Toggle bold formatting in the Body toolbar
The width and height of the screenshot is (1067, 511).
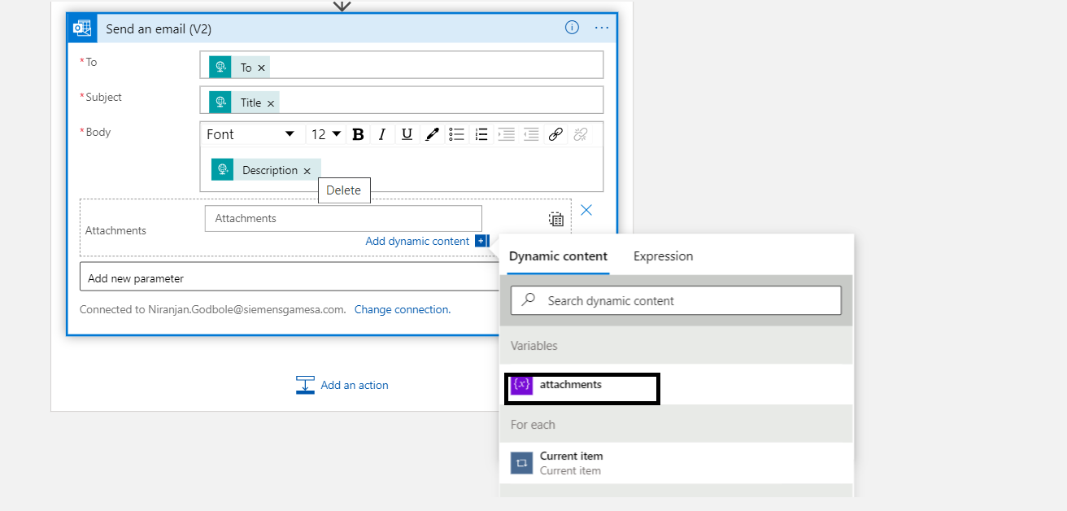pyautogui.click(x=358, y=133)
